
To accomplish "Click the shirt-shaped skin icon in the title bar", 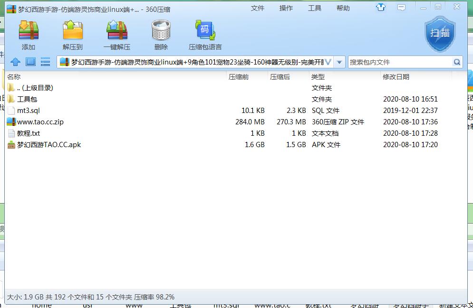I will click(380, 8).
